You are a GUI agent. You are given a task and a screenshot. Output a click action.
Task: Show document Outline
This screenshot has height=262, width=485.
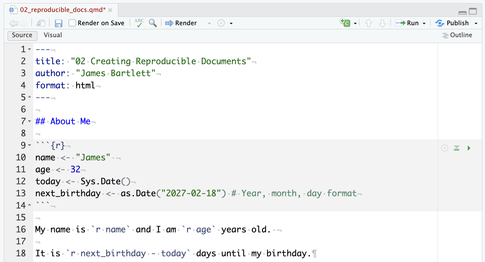(457, 35)
